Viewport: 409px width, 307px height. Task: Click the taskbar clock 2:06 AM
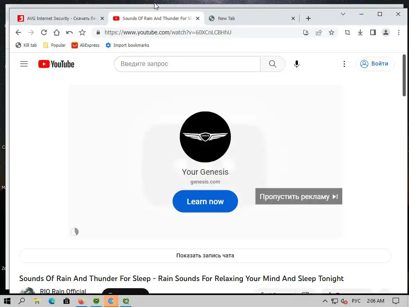pyautogui.click(x=375, y=301)
